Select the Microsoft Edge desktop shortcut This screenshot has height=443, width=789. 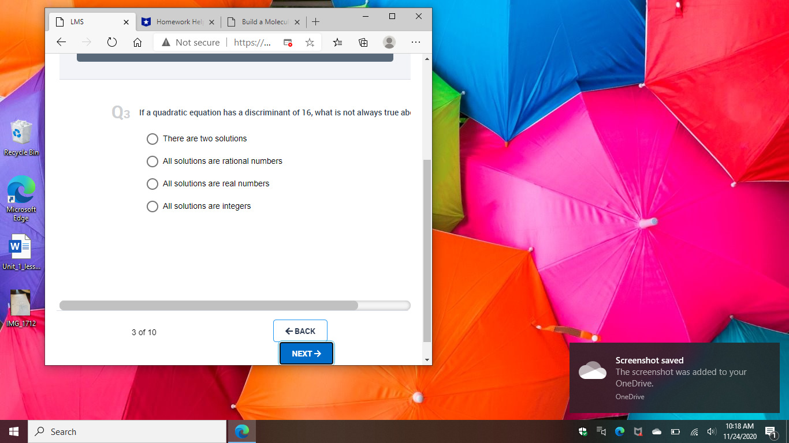point(21,198)
